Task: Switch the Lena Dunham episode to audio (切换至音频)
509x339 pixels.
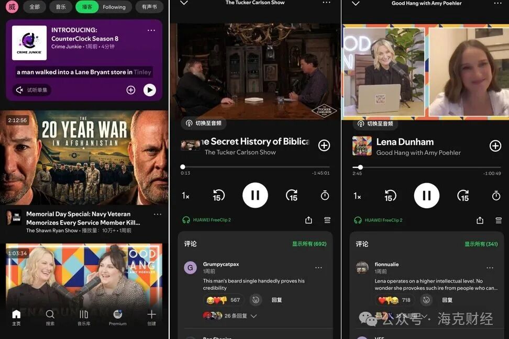Action: 375,123
